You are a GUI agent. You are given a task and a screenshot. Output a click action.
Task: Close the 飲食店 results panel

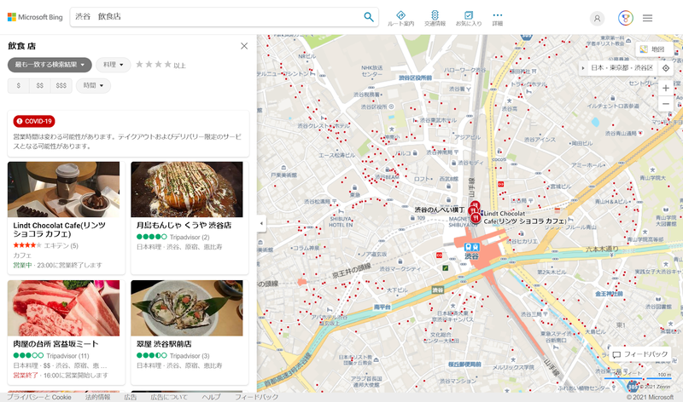244,46
